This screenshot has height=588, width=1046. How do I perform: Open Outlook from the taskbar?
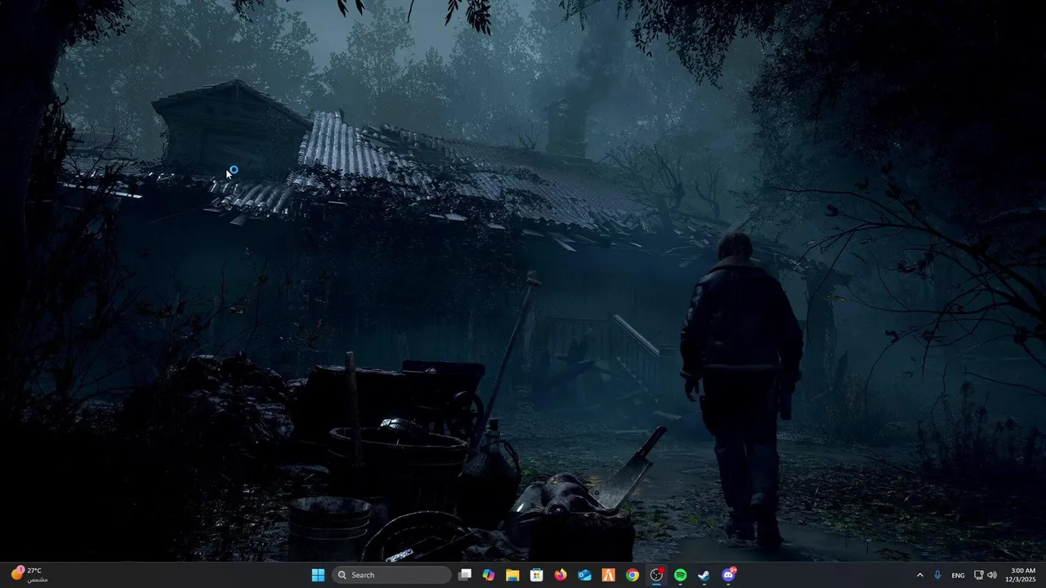coord(584,575)
